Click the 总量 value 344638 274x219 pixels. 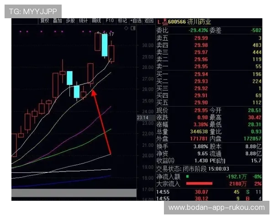(199, 131)
